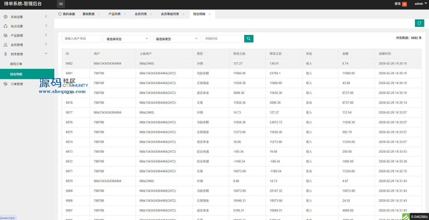Expand the 站点设置 sidebar menu

17,26
